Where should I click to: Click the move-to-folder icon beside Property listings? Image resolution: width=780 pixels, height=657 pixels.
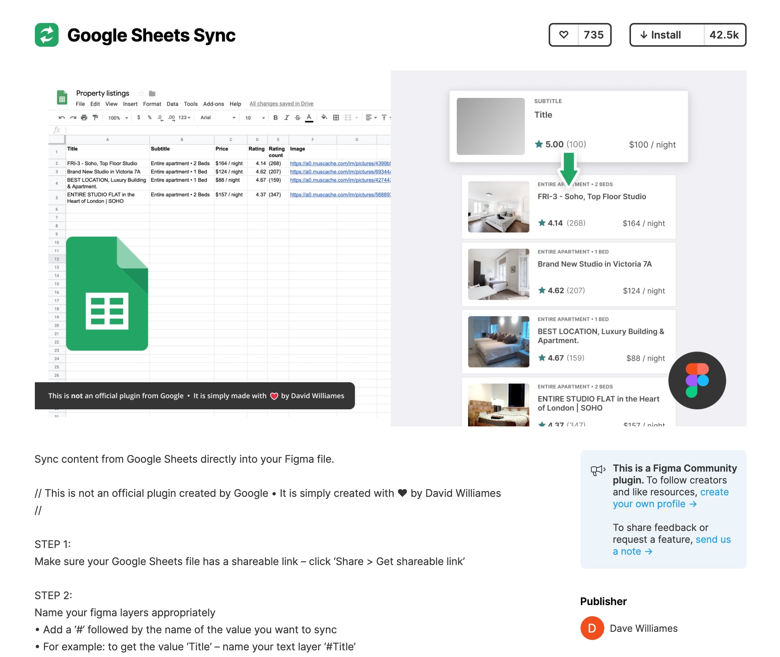point(152,93)
